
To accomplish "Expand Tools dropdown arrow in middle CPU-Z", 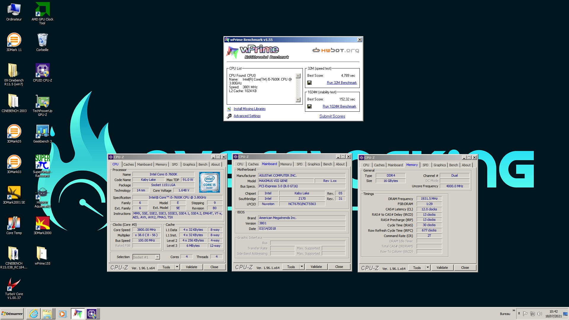I will (x=302, y=267).
